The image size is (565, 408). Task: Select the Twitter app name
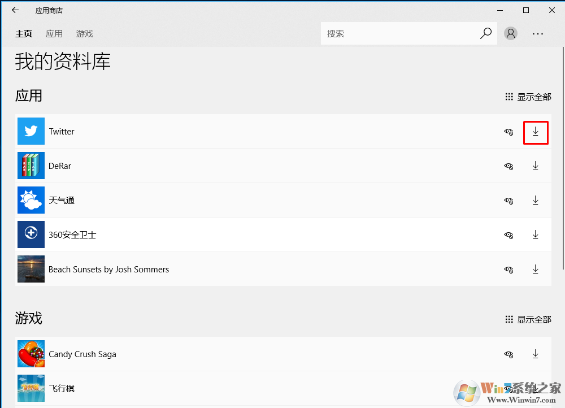62,132
